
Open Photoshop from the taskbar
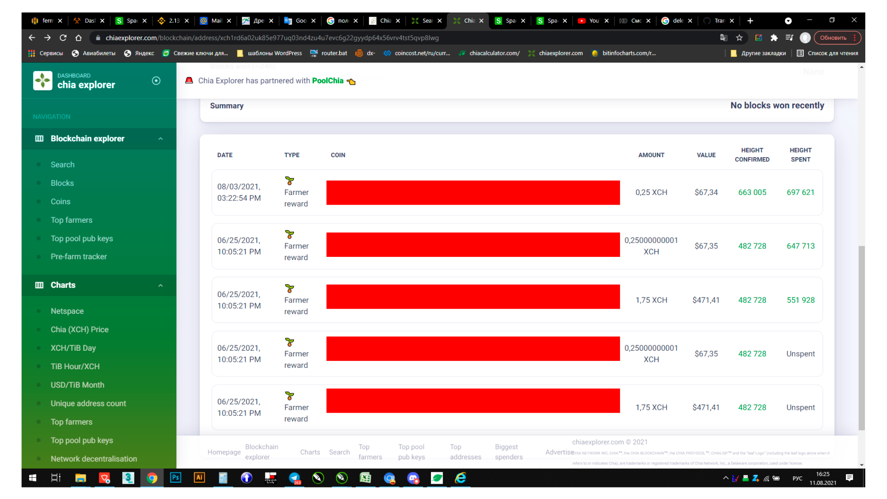tap(176, 478)
